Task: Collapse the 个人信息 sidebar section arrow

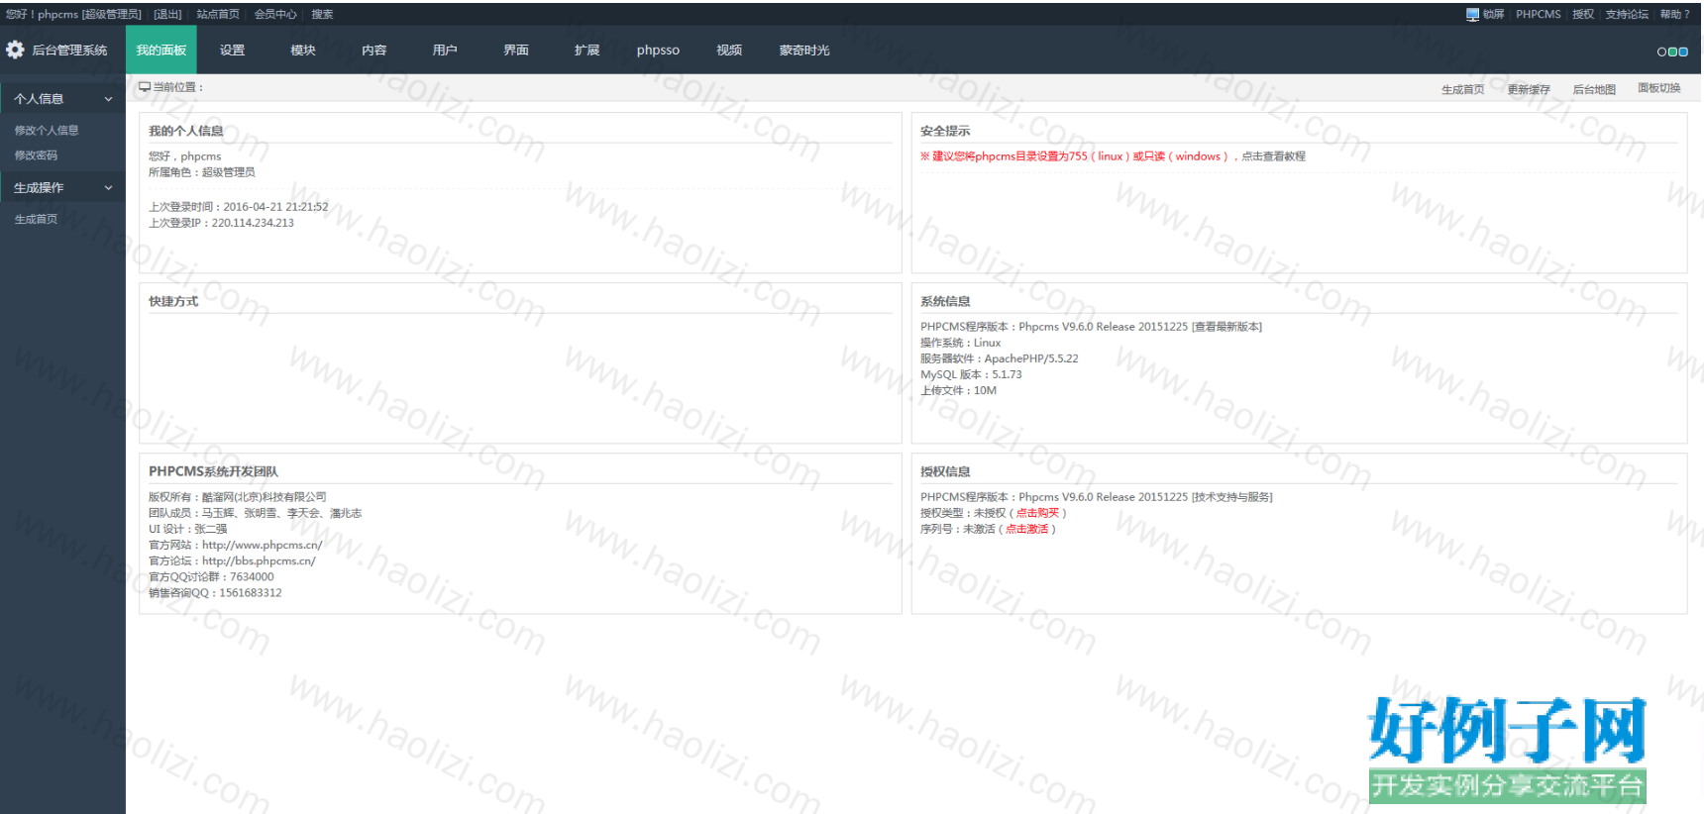Action: click(x=108, y=99)
